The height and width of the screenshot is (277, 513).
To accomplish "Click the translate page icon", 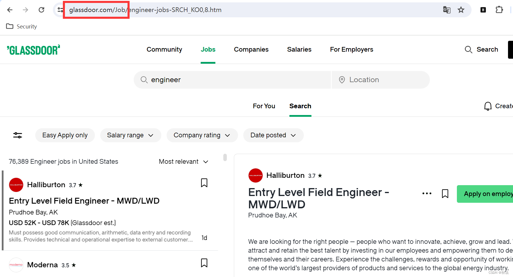I will tap(447, 10).
